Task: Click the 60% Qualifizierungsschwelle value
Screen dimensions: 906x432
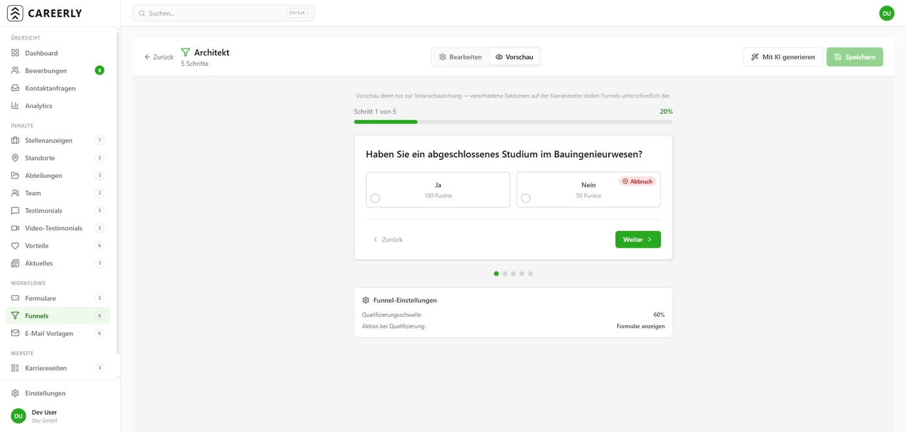Action: coord(659,315)
